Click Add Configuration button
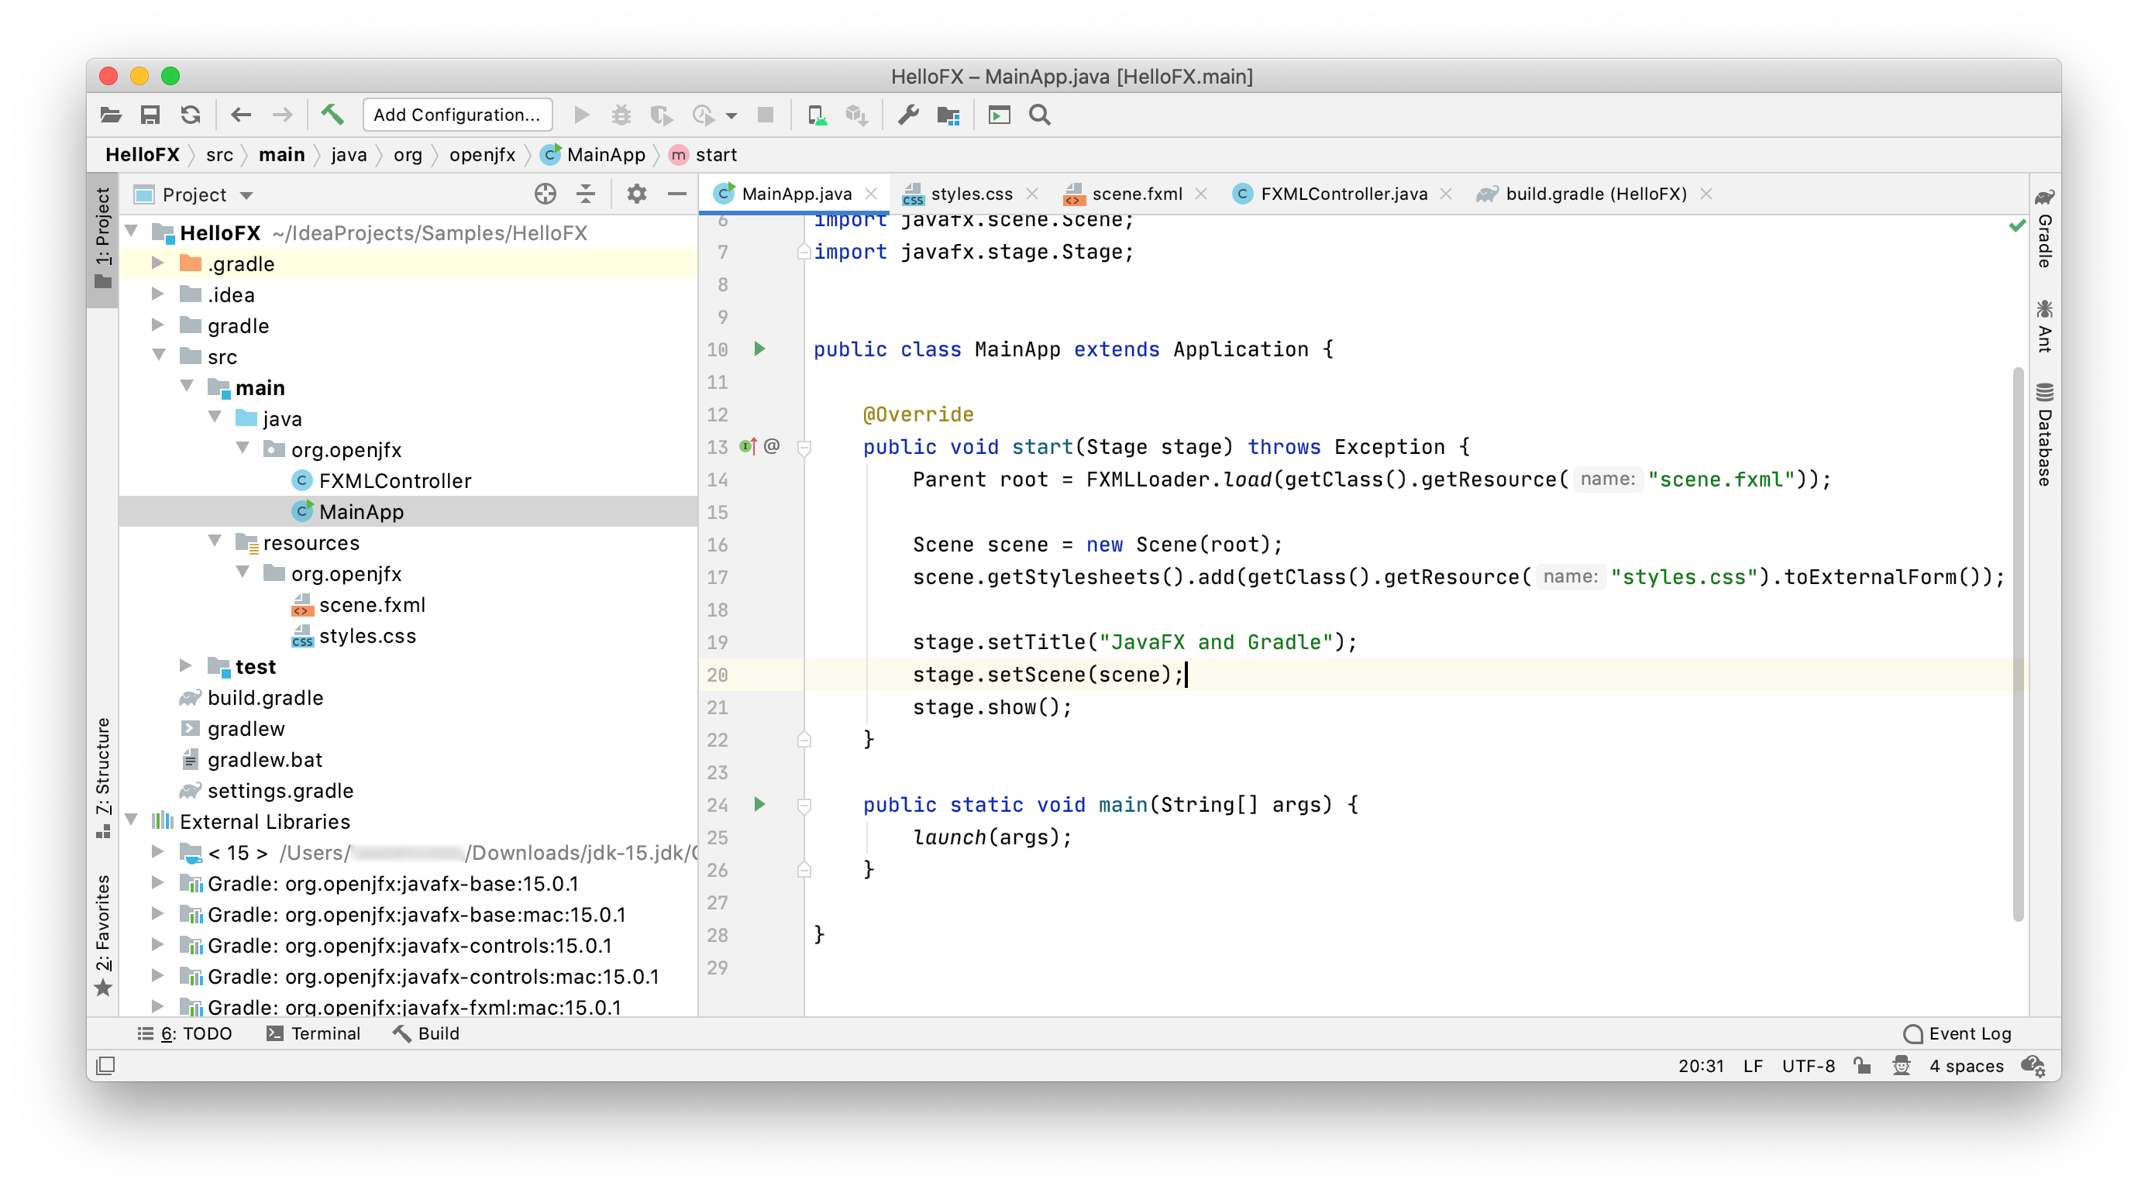Viewport: 2148px width, 1196px height. pyautogui.click(x=457, y=115)
